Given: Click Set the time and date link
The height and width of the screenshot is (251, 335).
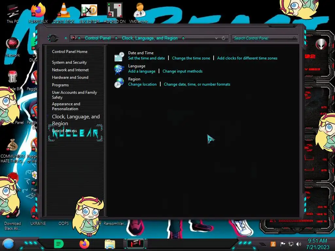Looking at the screenshot, I should (147, 58).
